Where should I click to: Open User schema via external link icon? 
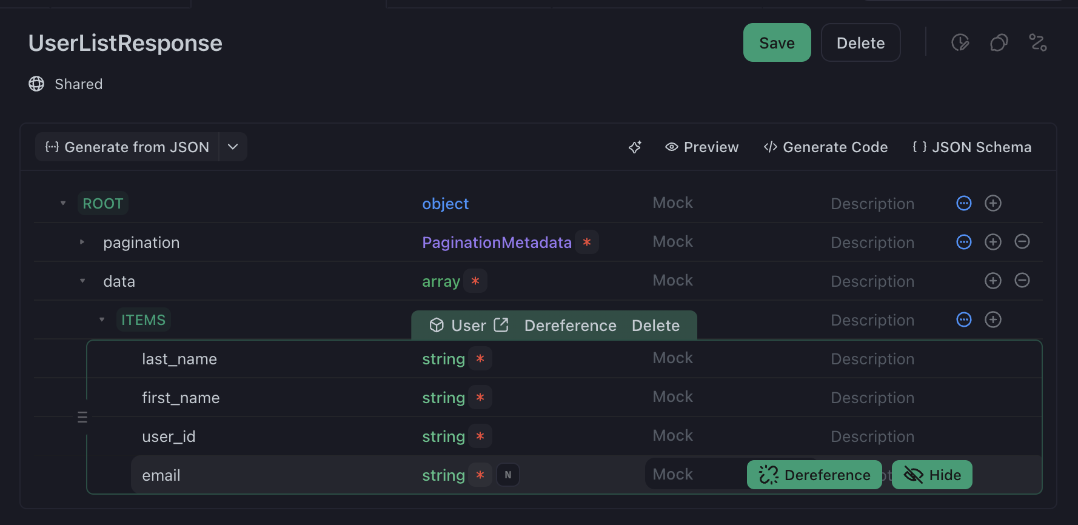click(x=501, y=326)
